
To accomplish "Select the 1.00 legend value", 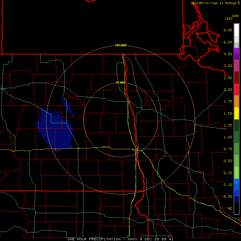I will pyautogui.click(x=228, y=137).
